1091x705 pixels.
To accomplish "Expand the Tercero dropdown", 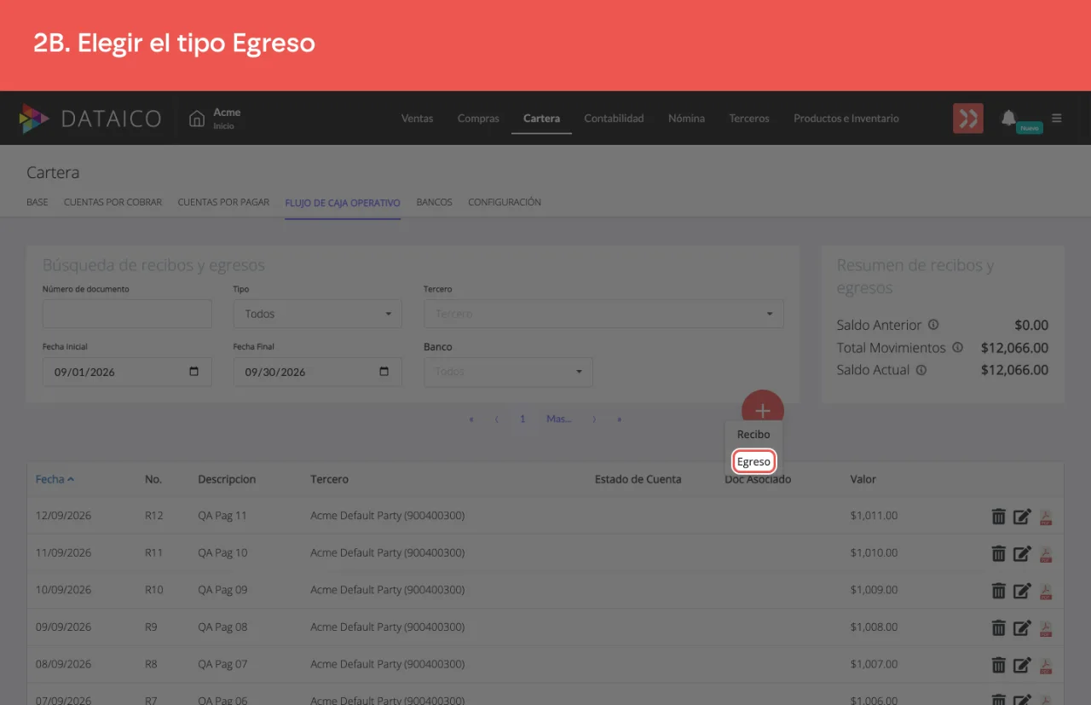I will pyautogui.click(x=603, y=314).
